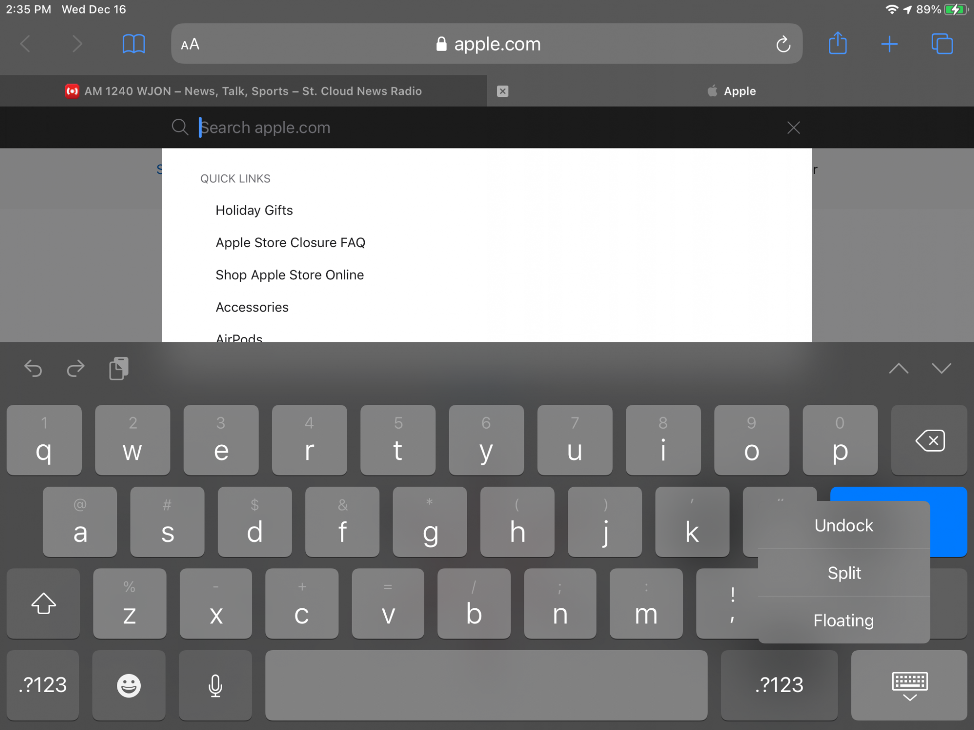Open a new tab with plus icon
974x730 pixels.
click(889, 44)
